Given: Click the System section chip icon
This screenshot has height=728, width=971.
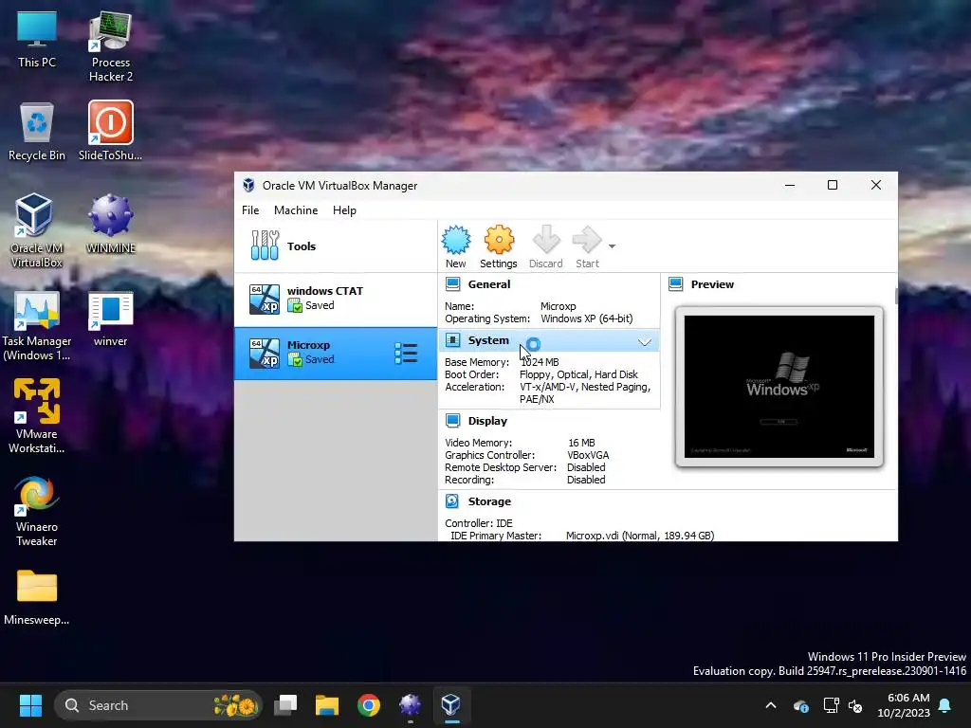Looking at the screenshot, I should click(452, 340).
